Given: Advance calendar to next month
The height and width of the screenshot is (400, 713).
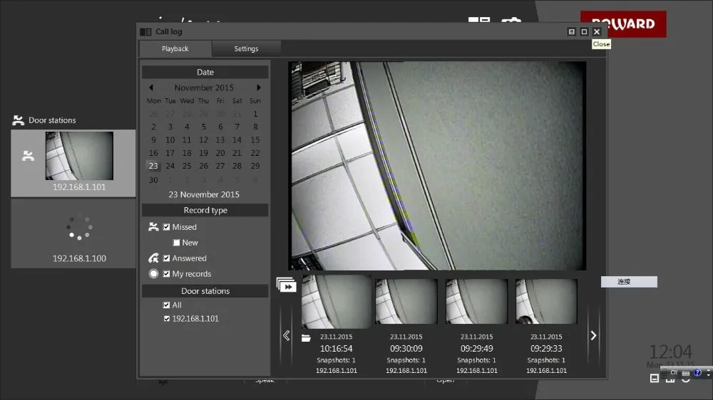Looking at the screenshot, I should click(259, 88).
